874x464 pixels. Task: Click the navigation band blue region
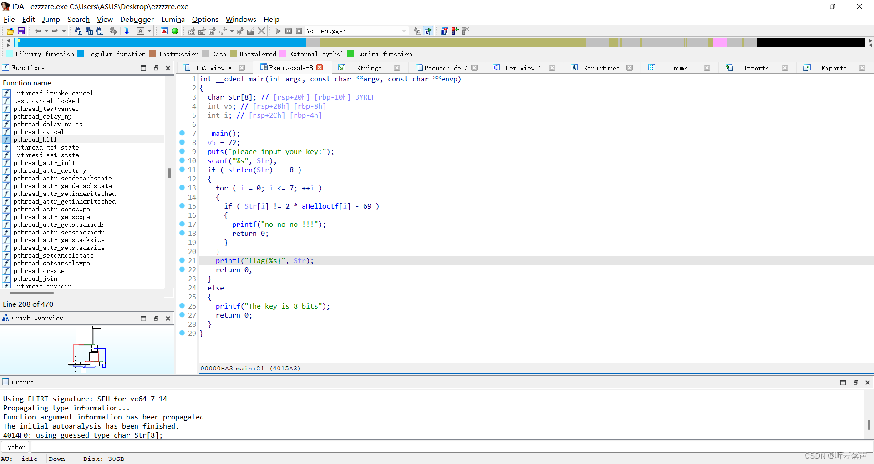tap(162, 43)
